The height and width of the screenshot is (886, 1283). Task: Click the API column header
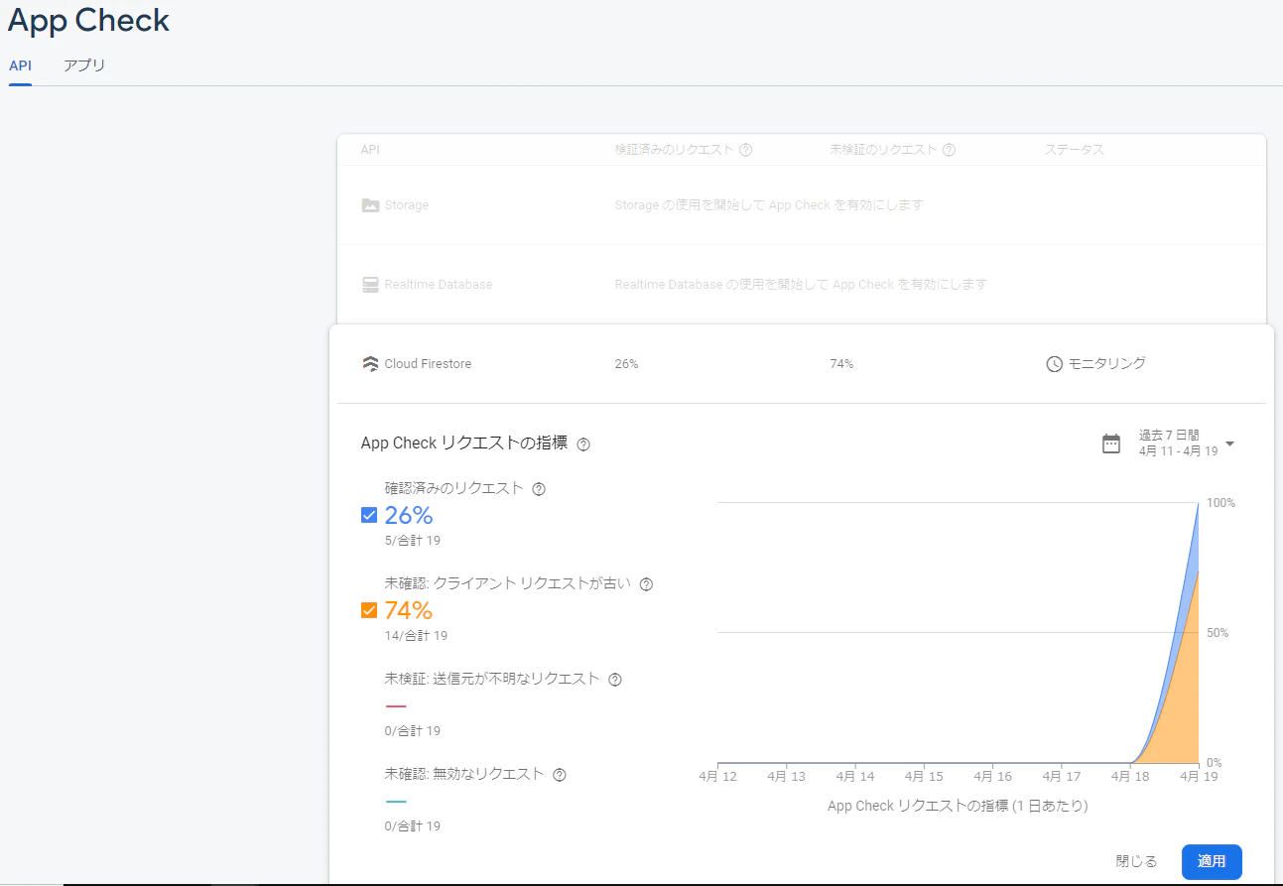pyautogui.click(x=370, y=150)
